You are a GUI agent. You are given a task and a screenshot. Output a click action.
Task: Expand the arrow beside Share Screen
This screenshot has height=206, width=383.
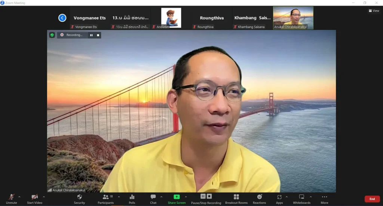tap(186, 197)
